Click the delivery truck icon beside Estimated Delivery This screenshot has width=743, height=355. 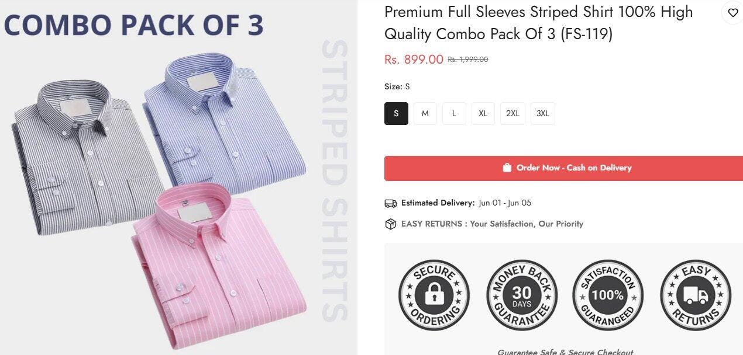coord(390,203)
